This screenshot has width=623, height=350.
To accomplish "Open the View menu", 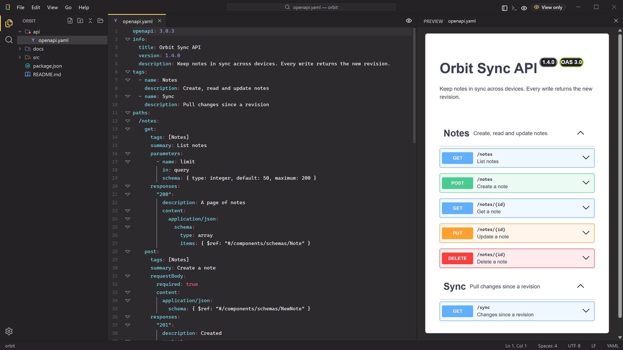I will click(53, 8).
